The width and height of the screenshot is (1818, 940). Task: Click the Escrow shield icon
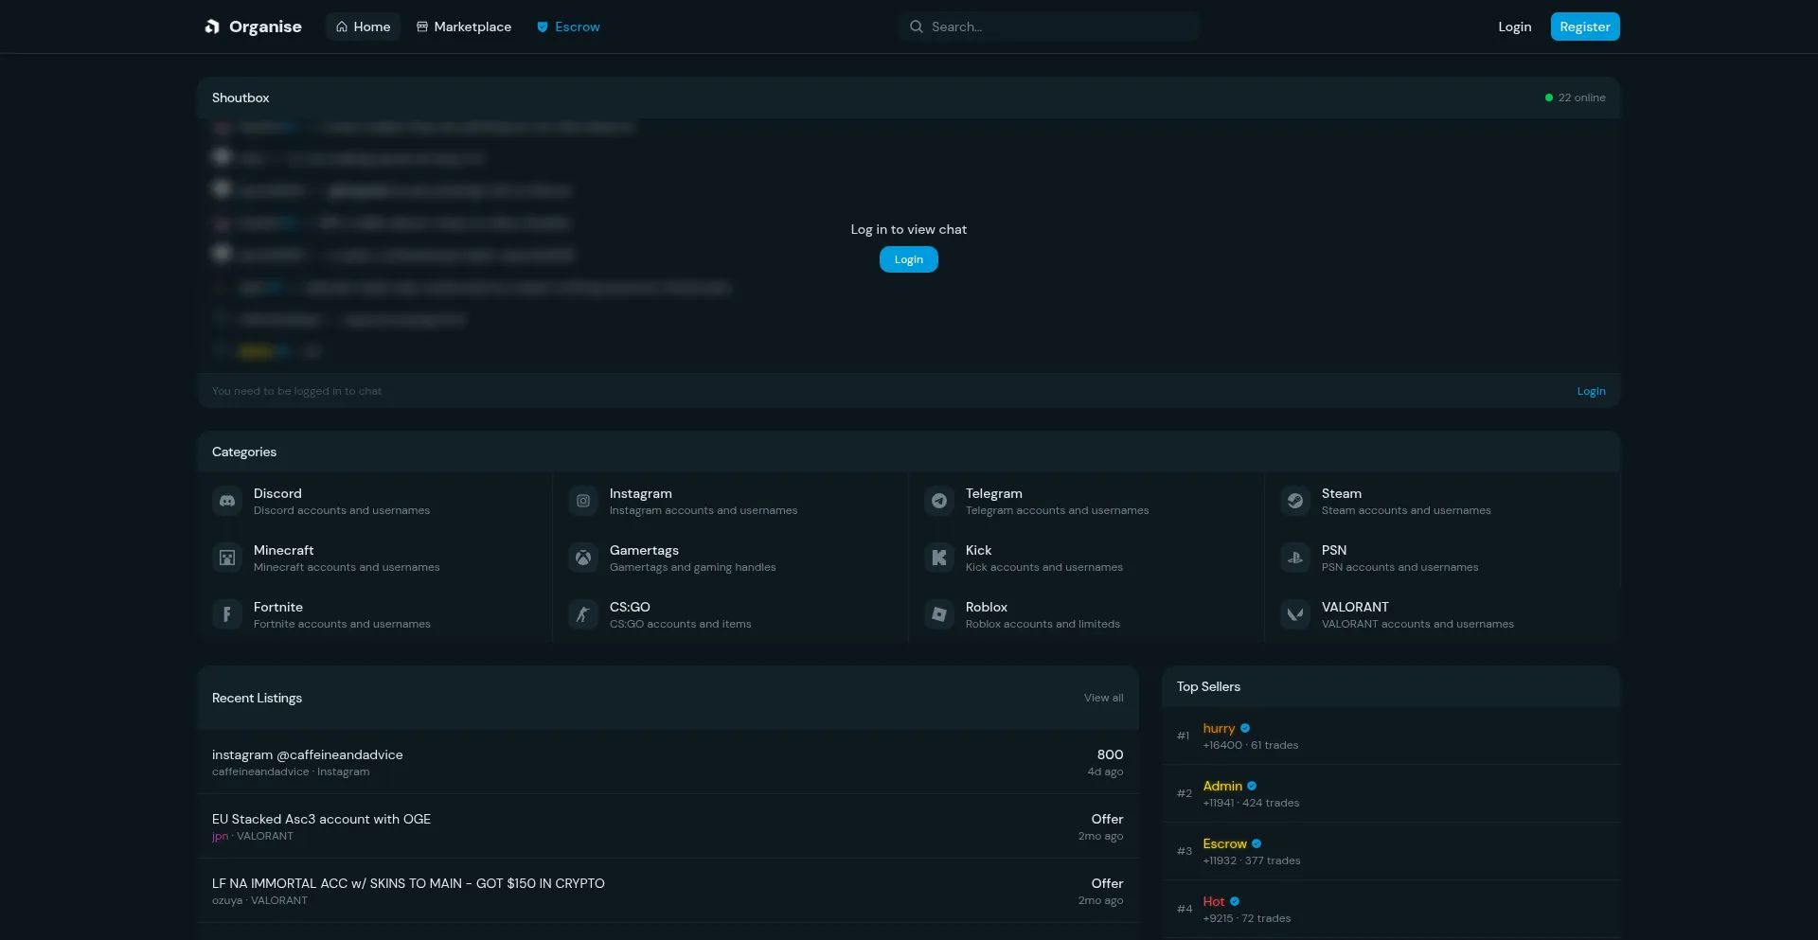(x=543, y=27)
